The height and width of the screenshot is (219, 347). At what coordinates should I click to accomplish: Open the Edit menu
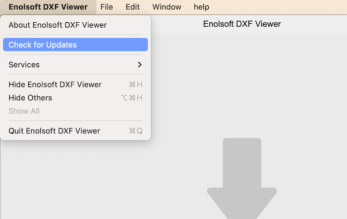(132, 7)
